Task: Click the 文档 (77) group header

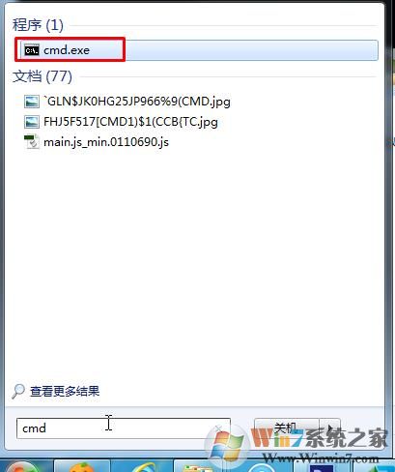Action: pos(42,76)
